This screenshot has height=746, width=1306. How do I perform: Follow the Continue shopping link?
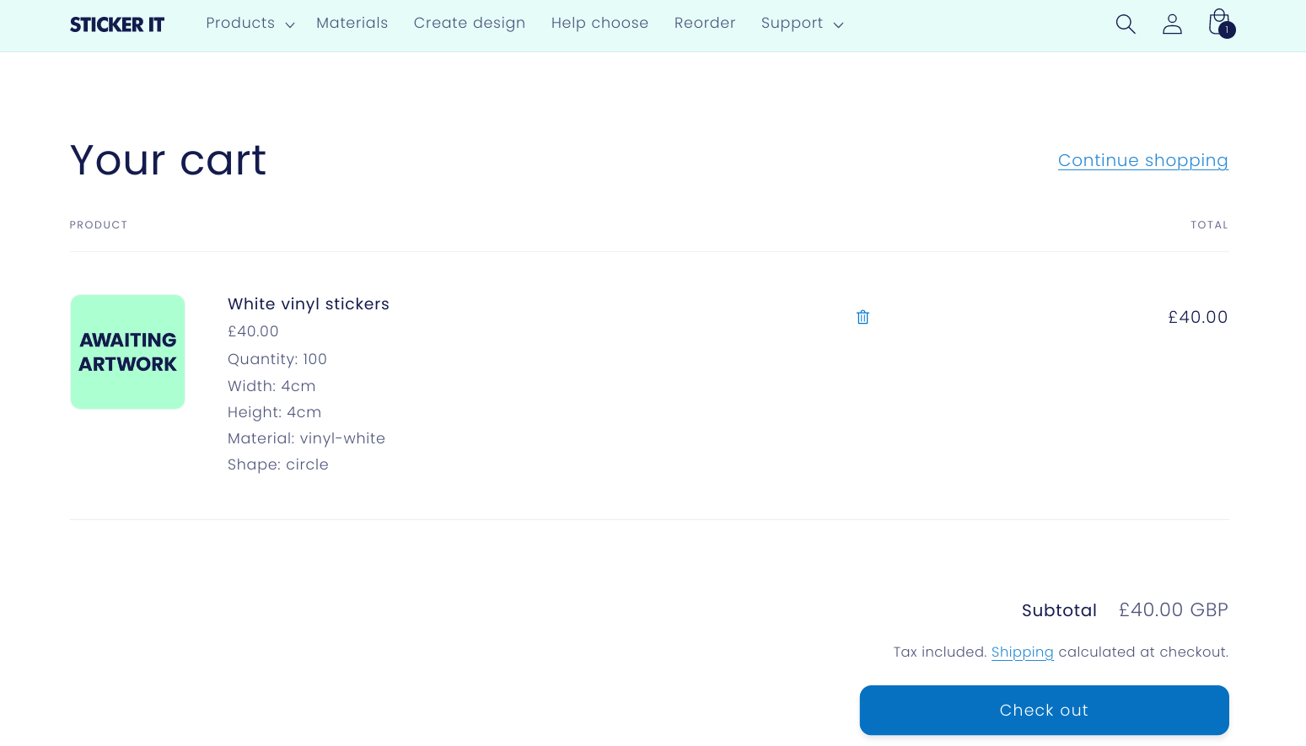click(x=1142, y=160)
